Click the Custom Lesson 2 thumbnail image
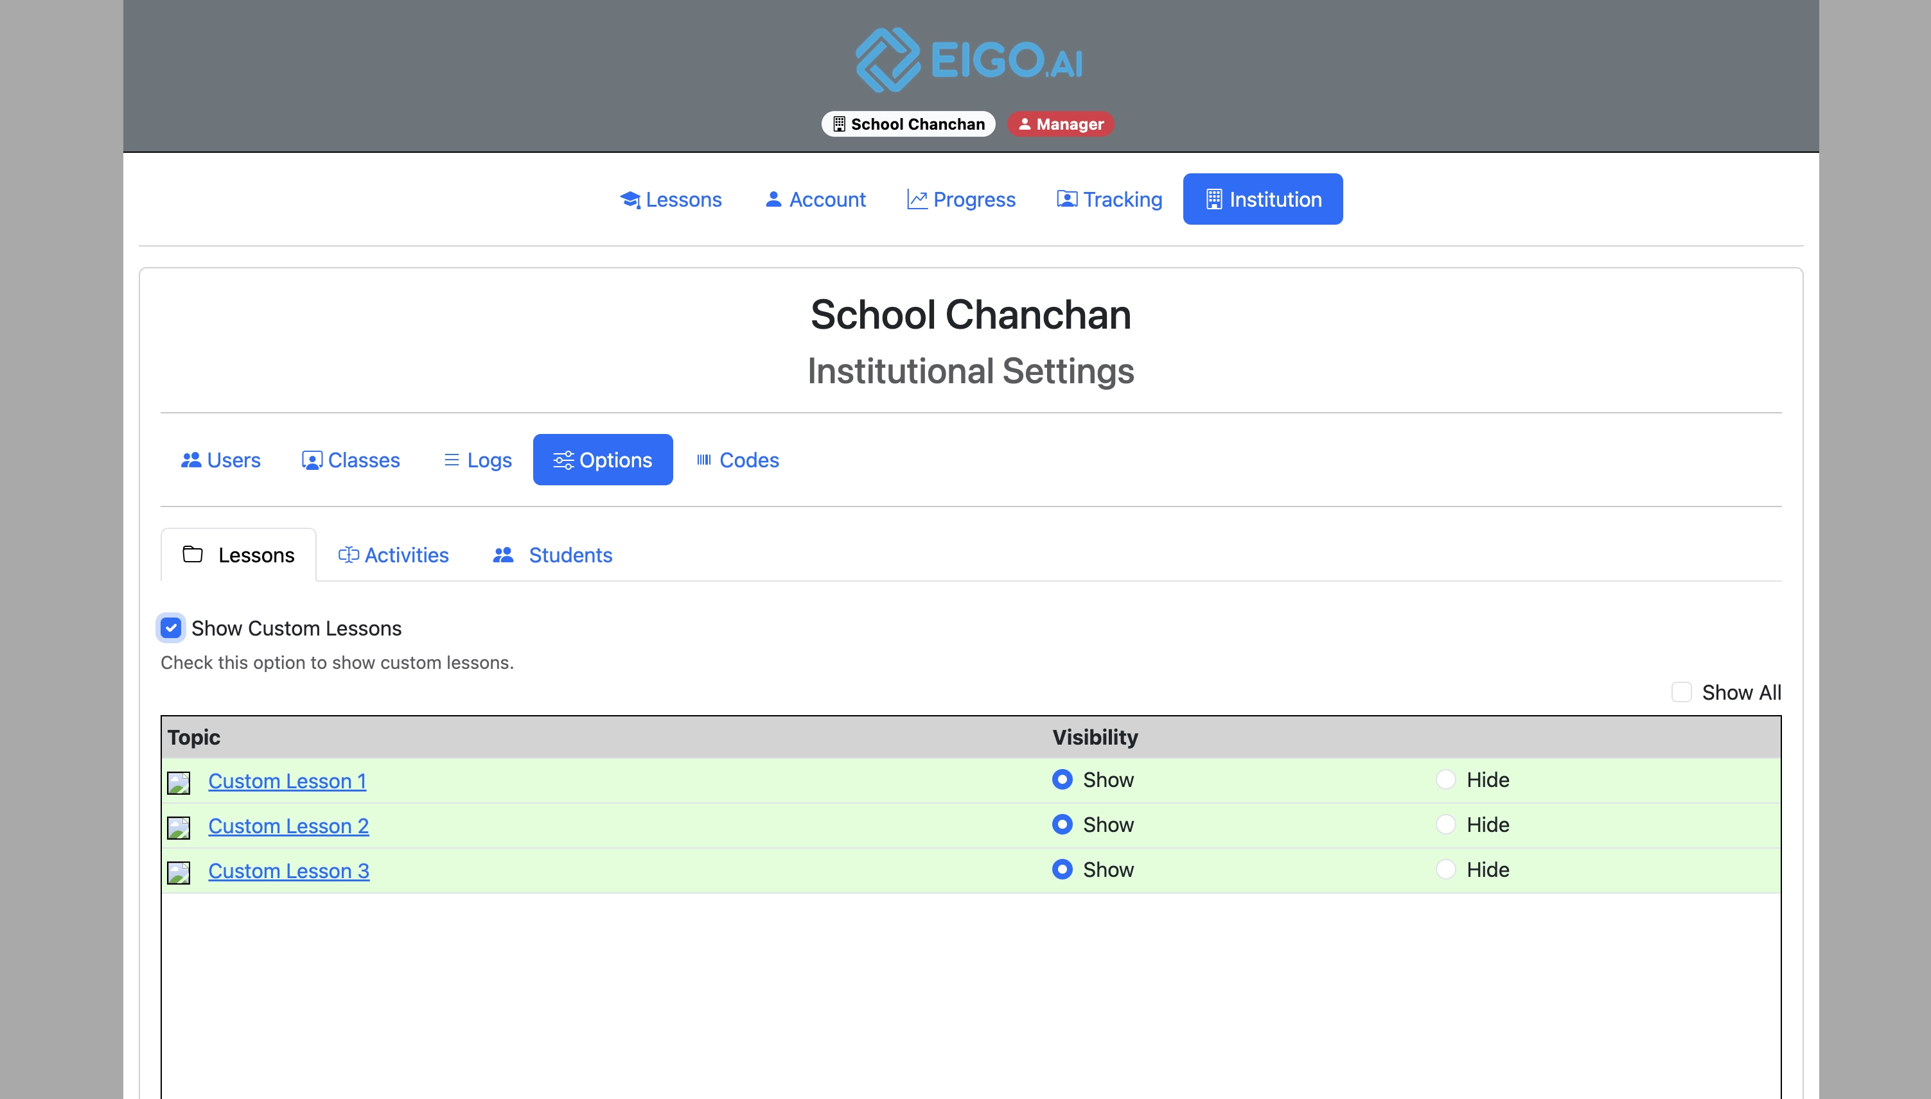Image resolution: width=1931 pixels, height=1099 pixels. (178, 828)
